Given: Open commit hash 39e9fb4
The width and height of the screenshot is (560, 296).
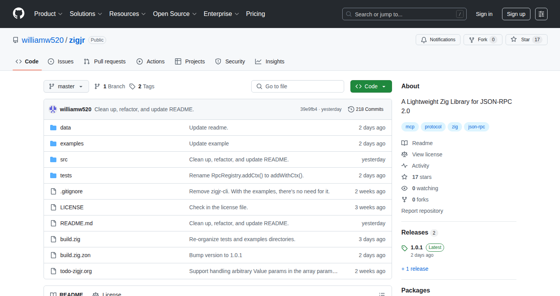Looking at the screenshot, I should click(x=309, y=109).
